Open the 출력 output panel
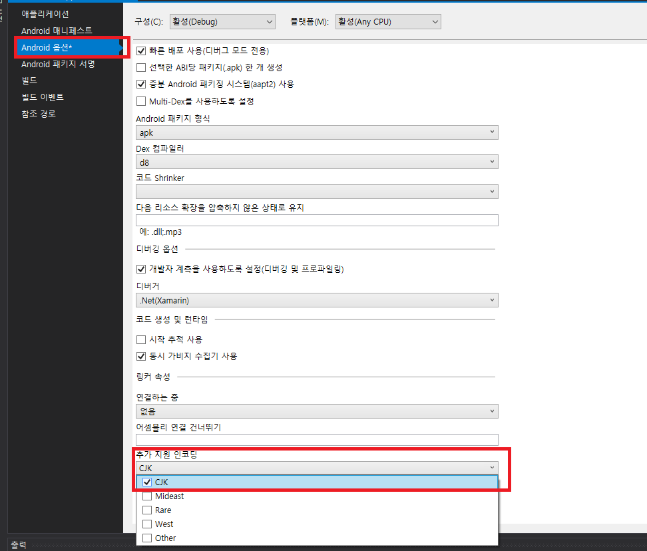647x551 pixels. [x=19, y=545]
